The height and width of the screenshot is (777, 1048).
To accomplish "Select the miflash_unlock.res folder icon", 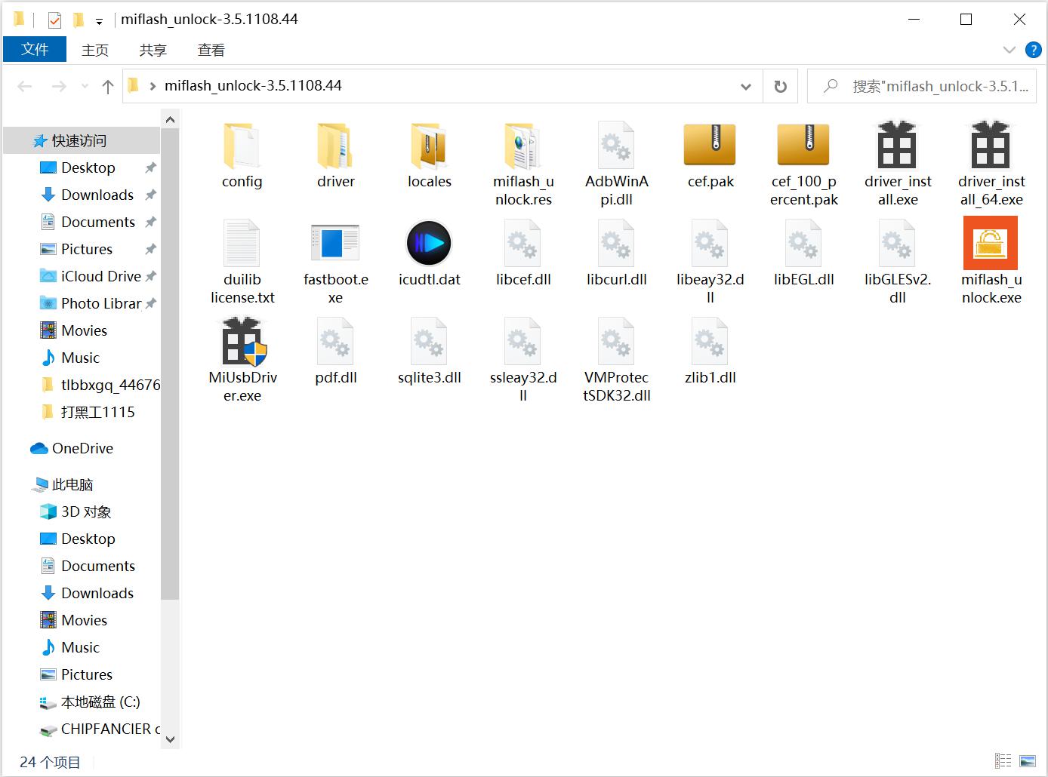I will coord(522,146).
